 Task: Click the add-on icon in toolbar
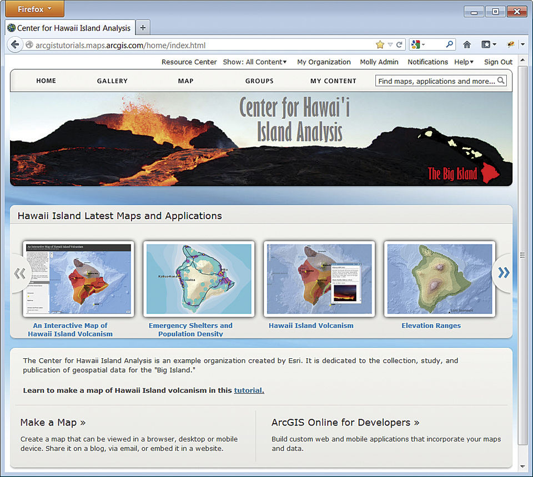click(511, 44)
